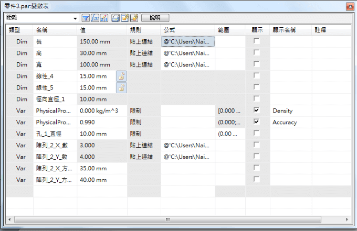This screenshot has height=231, width=357.
Task: Click the print icon in toolbar
Action: pos(116,18)
